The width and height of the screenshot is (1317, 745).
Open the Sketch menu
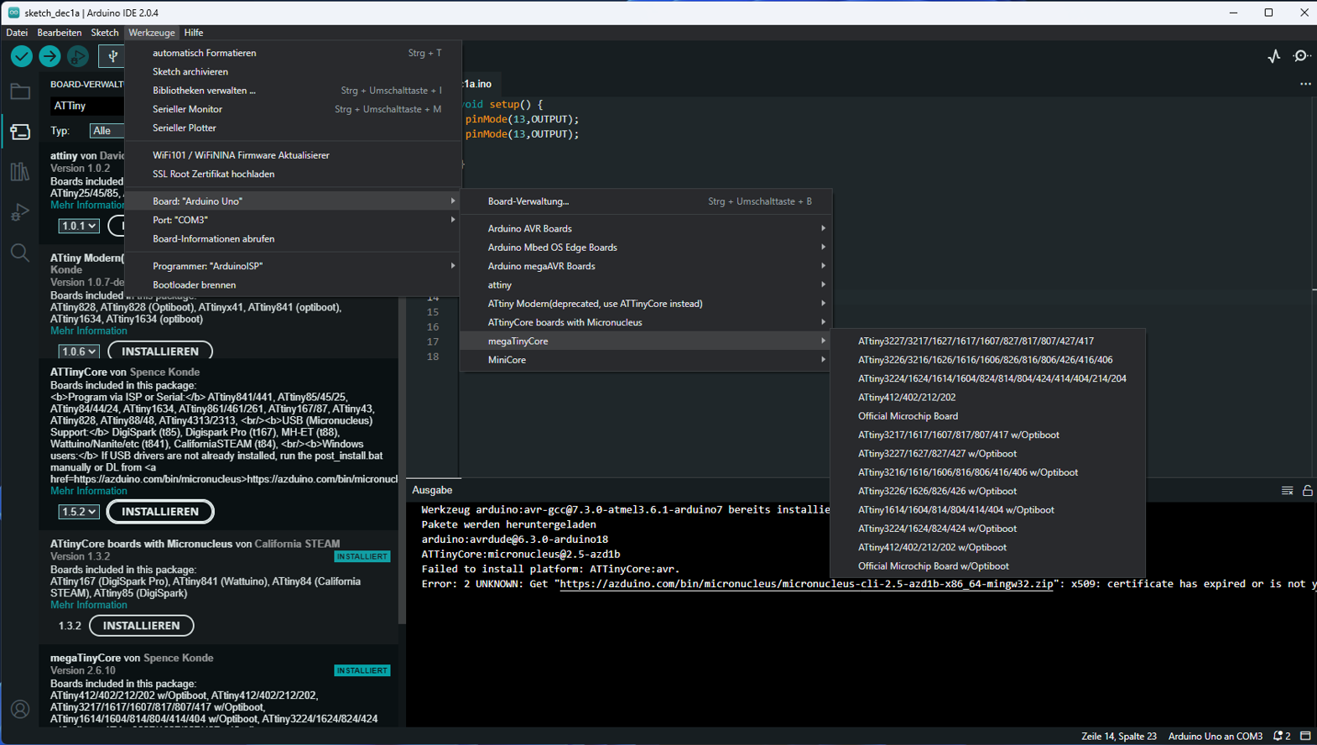pyautogui.click(x=105, y=33)
